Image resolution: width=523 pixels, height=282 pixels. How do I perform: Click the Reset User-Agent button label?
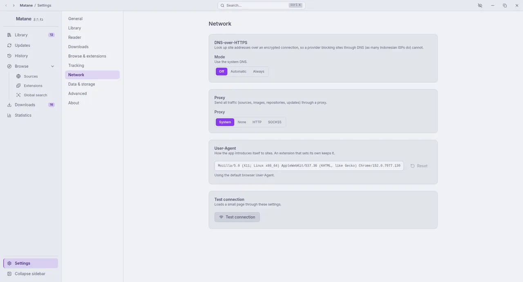(x=422, y=166)
